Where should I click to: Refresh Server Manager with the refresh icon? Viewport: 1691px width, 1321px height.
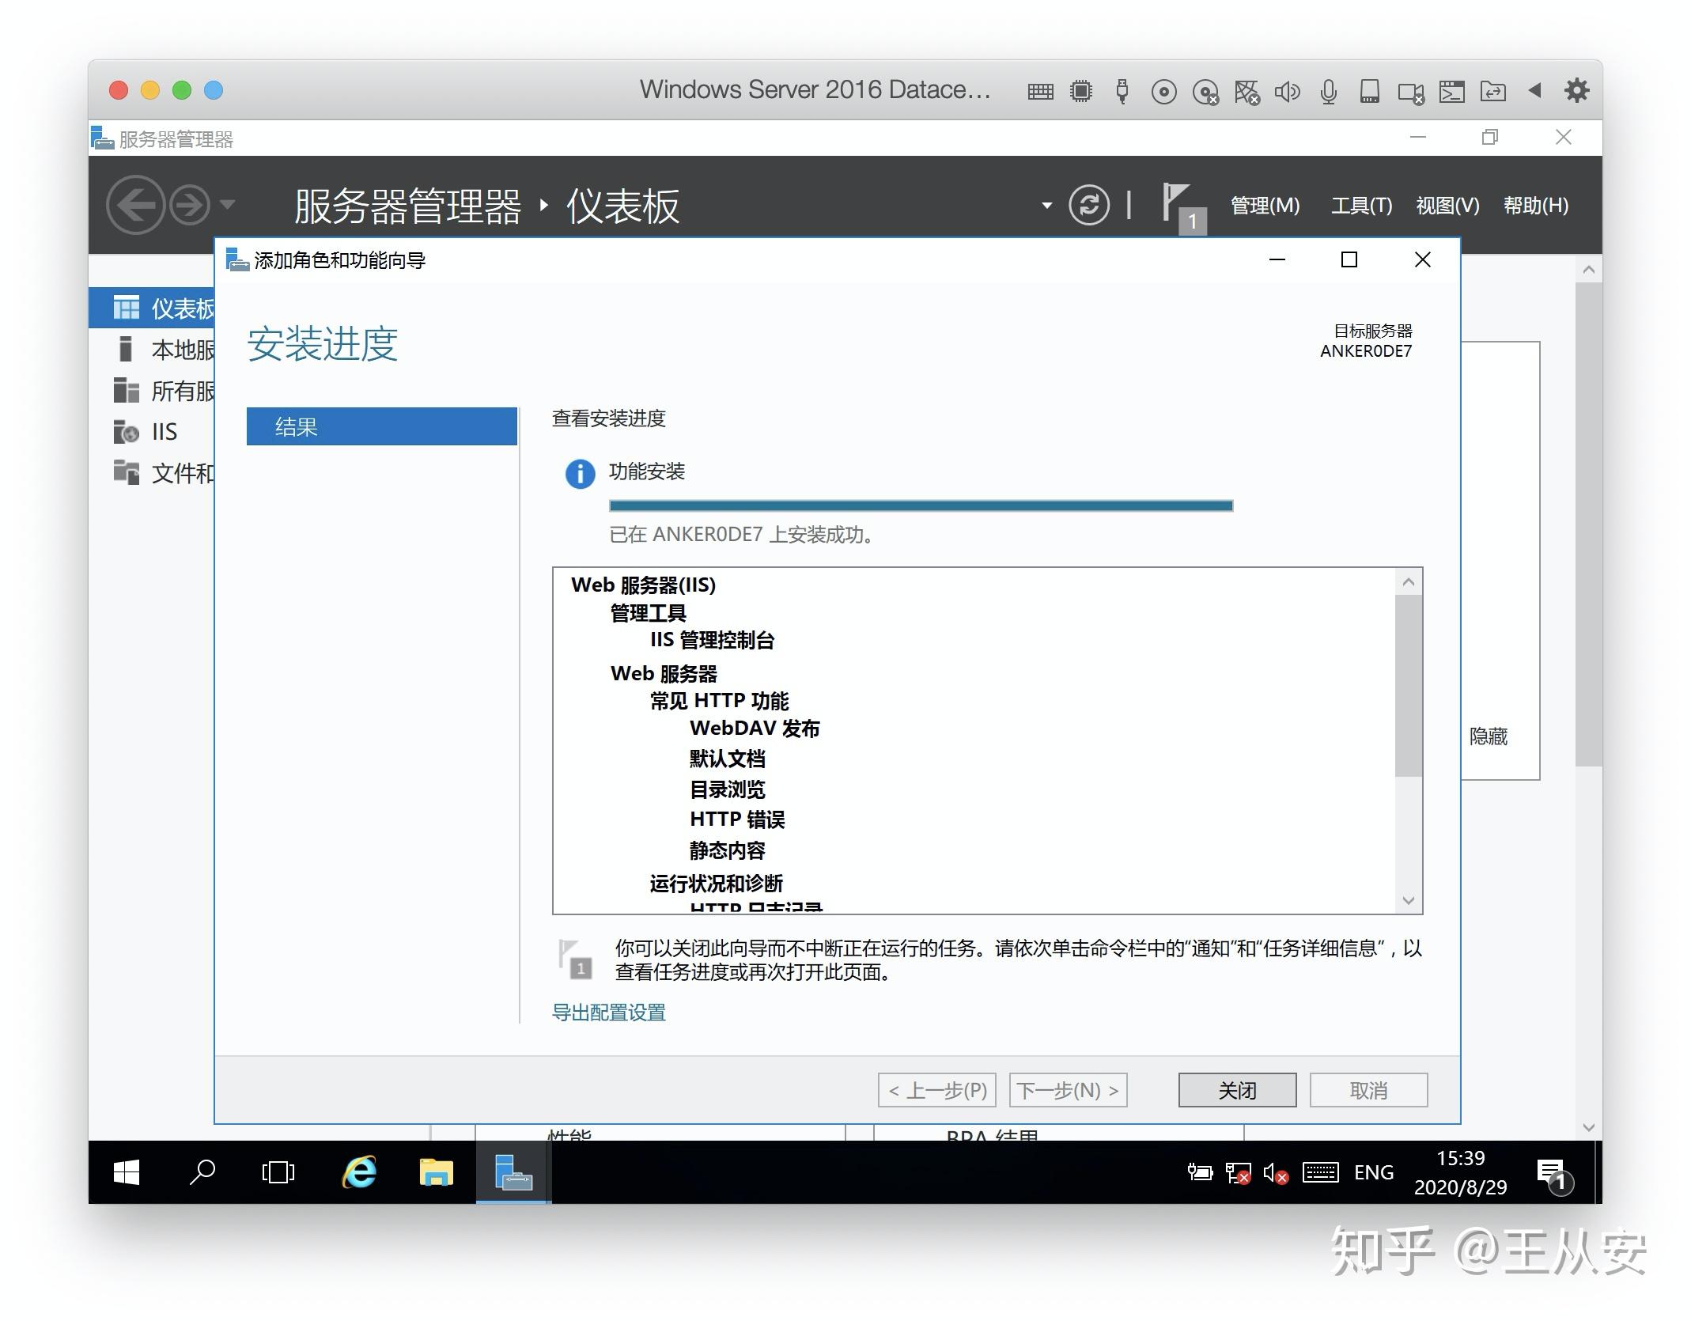click(1090, 205)
